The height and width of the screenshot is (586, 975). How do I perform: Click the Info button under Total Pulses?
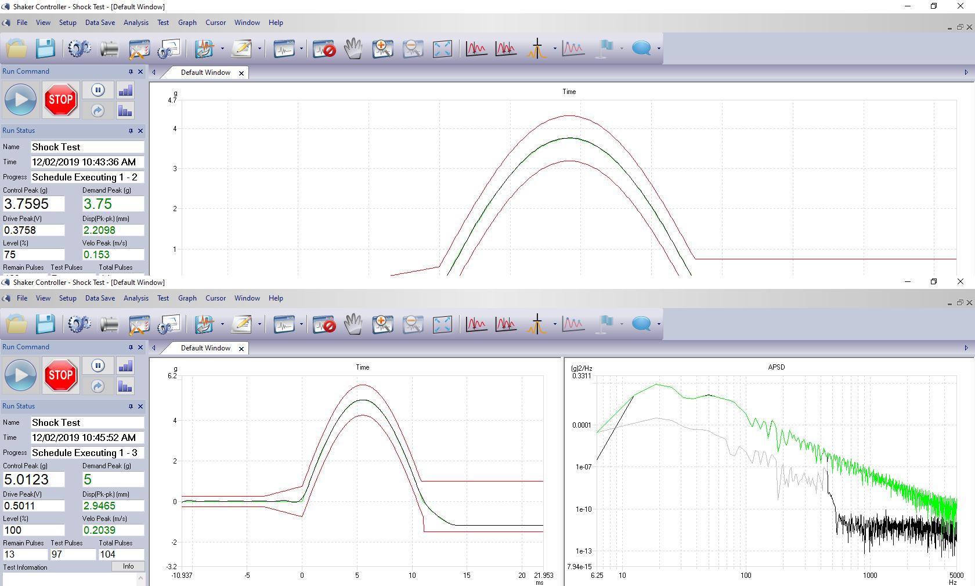(x=128, y=566)
